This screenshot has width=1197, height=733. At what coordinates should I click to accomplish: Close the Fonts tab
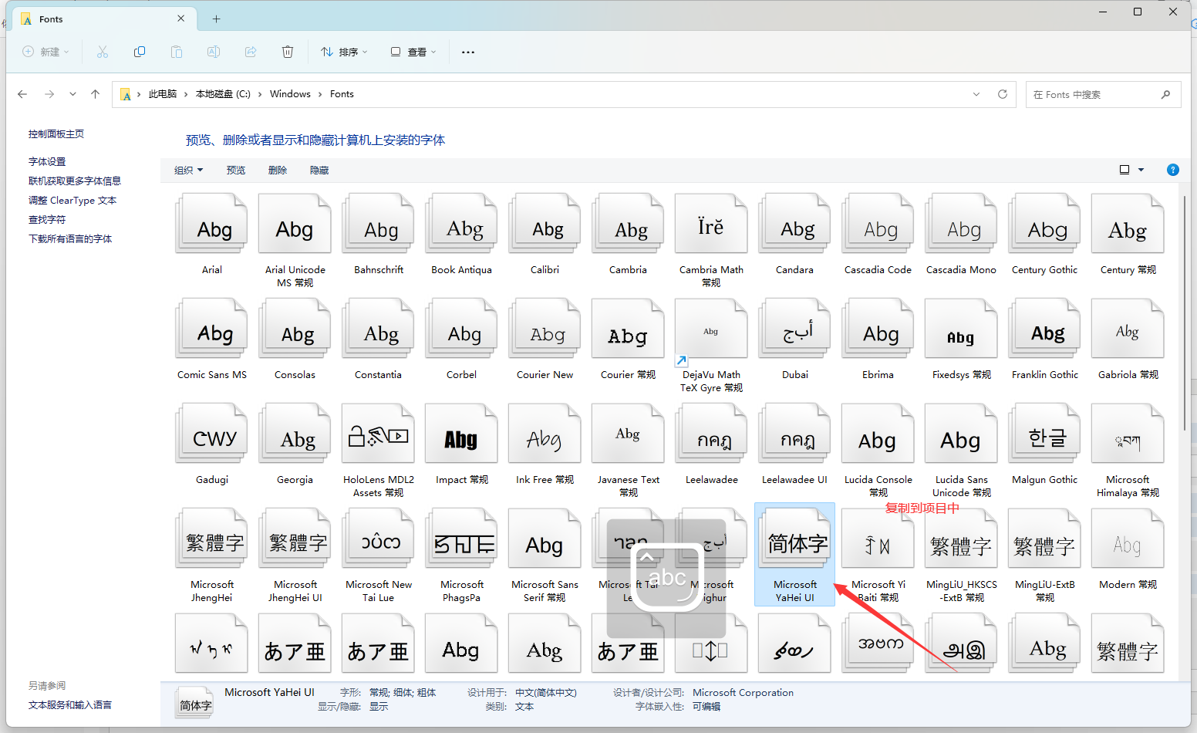click(181, 19)
